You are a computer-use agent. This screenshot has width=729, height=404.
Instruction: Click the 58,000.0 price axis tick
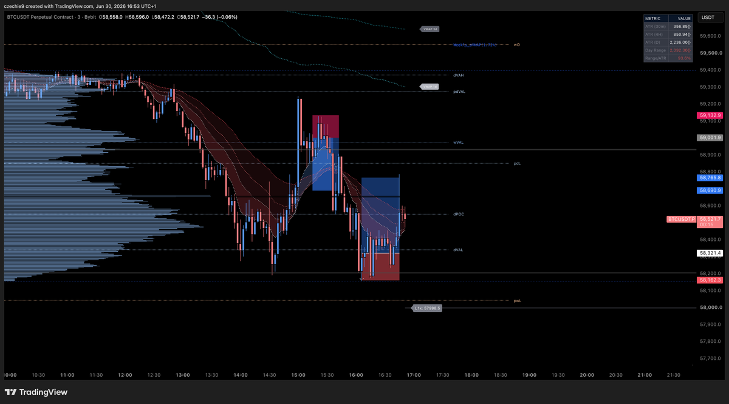pyautogui.click(x=711, y=308)
